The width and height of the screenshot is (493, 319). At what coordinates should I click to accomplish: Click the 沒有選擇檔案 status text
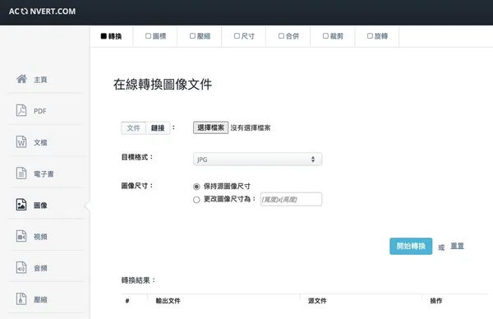click(251, 127)
